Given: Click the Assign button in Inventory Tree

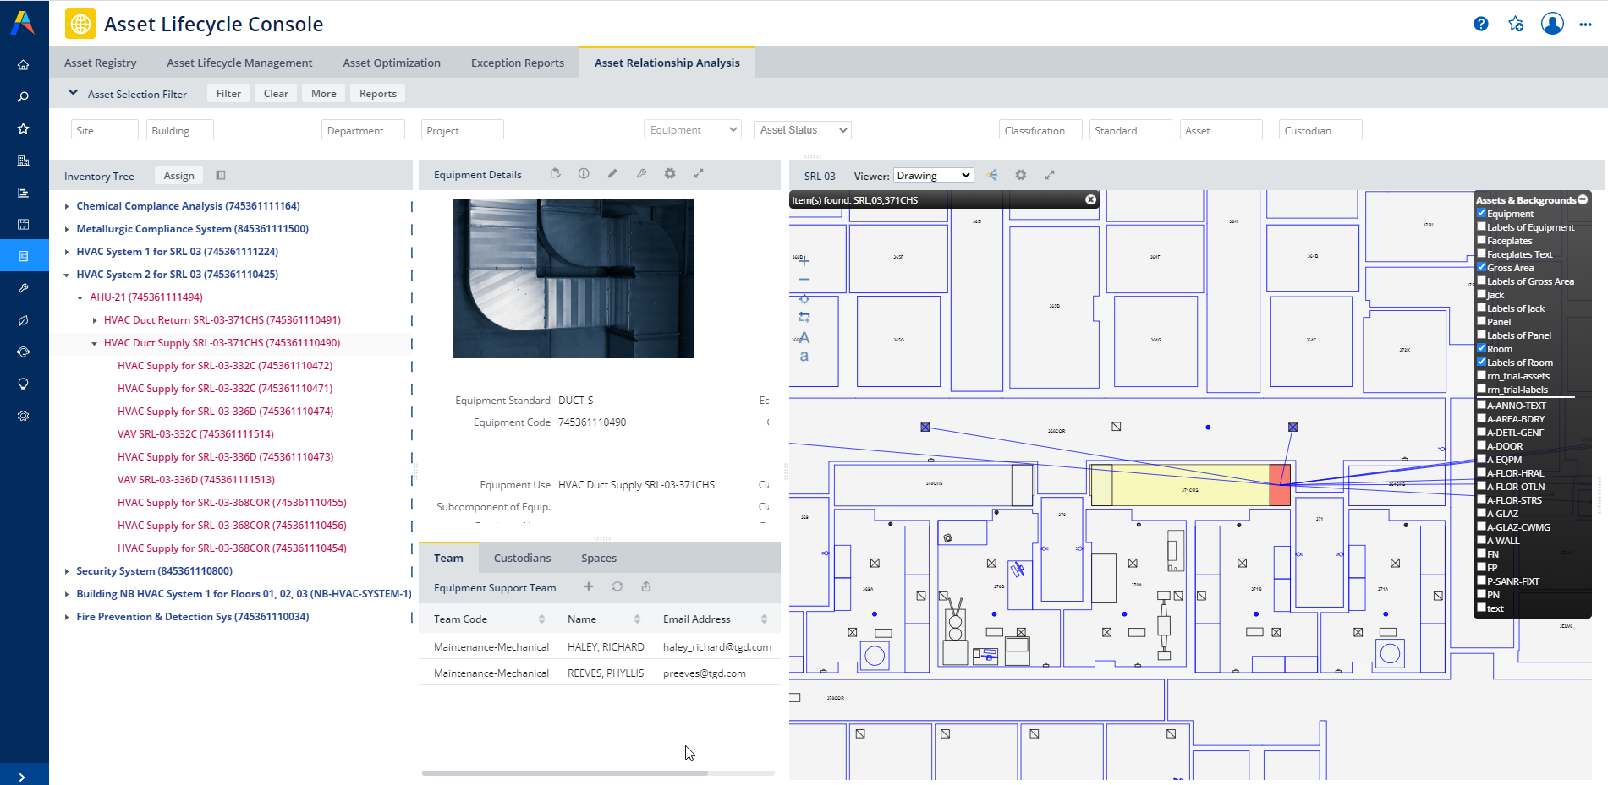Looking at the screenshot, I should 178,176.
